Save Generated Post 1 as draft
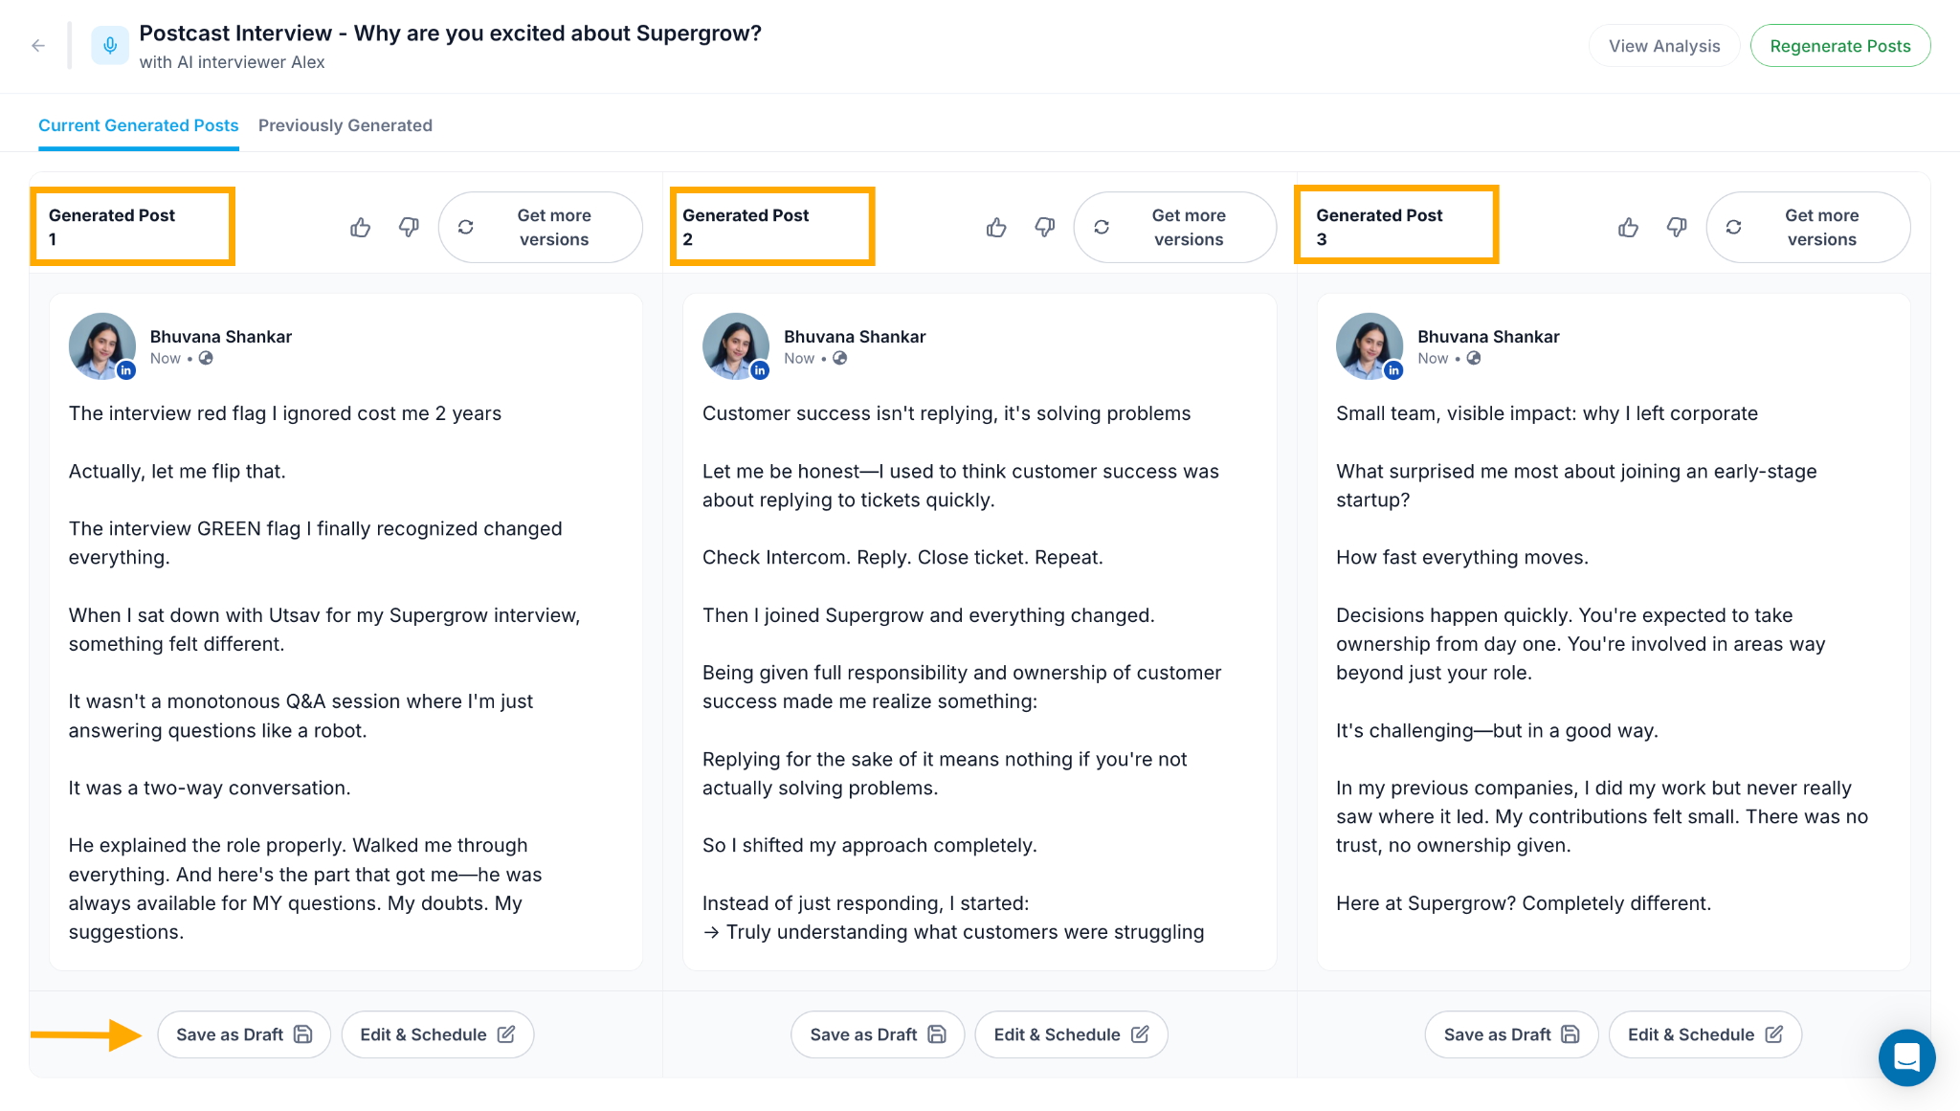The width and height of the screenshot is (1960, 1111). [244, 1034]
